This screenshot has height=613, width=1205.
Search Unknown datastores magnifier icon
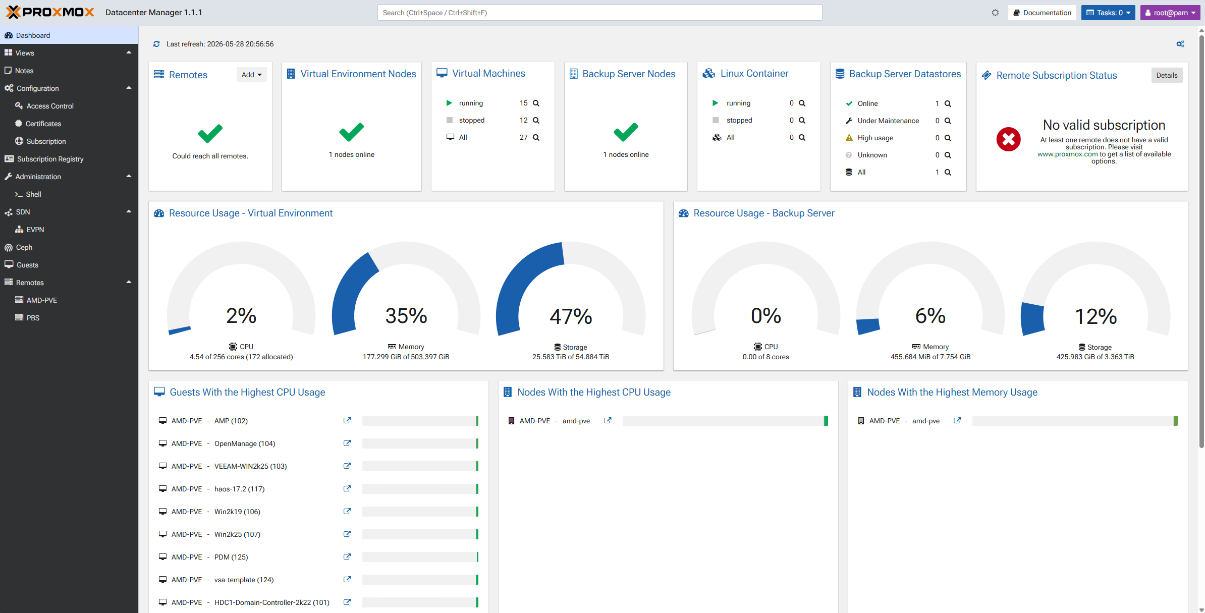click(948, 155)
